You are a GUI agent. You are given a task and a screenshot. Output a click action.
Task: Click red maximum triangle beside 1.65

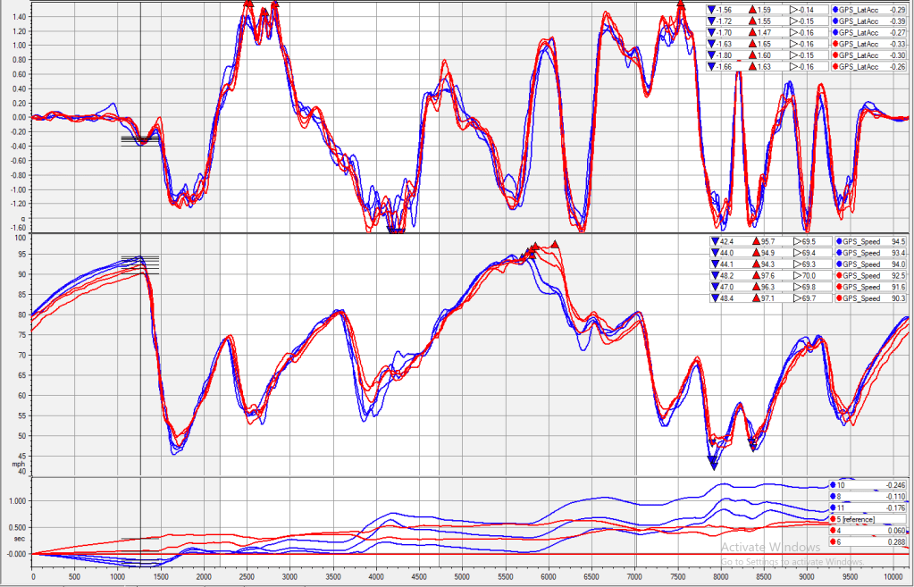754,43
